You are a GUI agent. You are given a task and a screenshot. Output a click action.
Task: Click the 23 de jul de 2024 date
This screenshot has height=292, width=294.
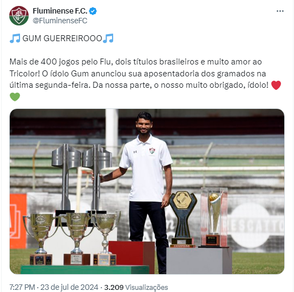tap(69, 287)
